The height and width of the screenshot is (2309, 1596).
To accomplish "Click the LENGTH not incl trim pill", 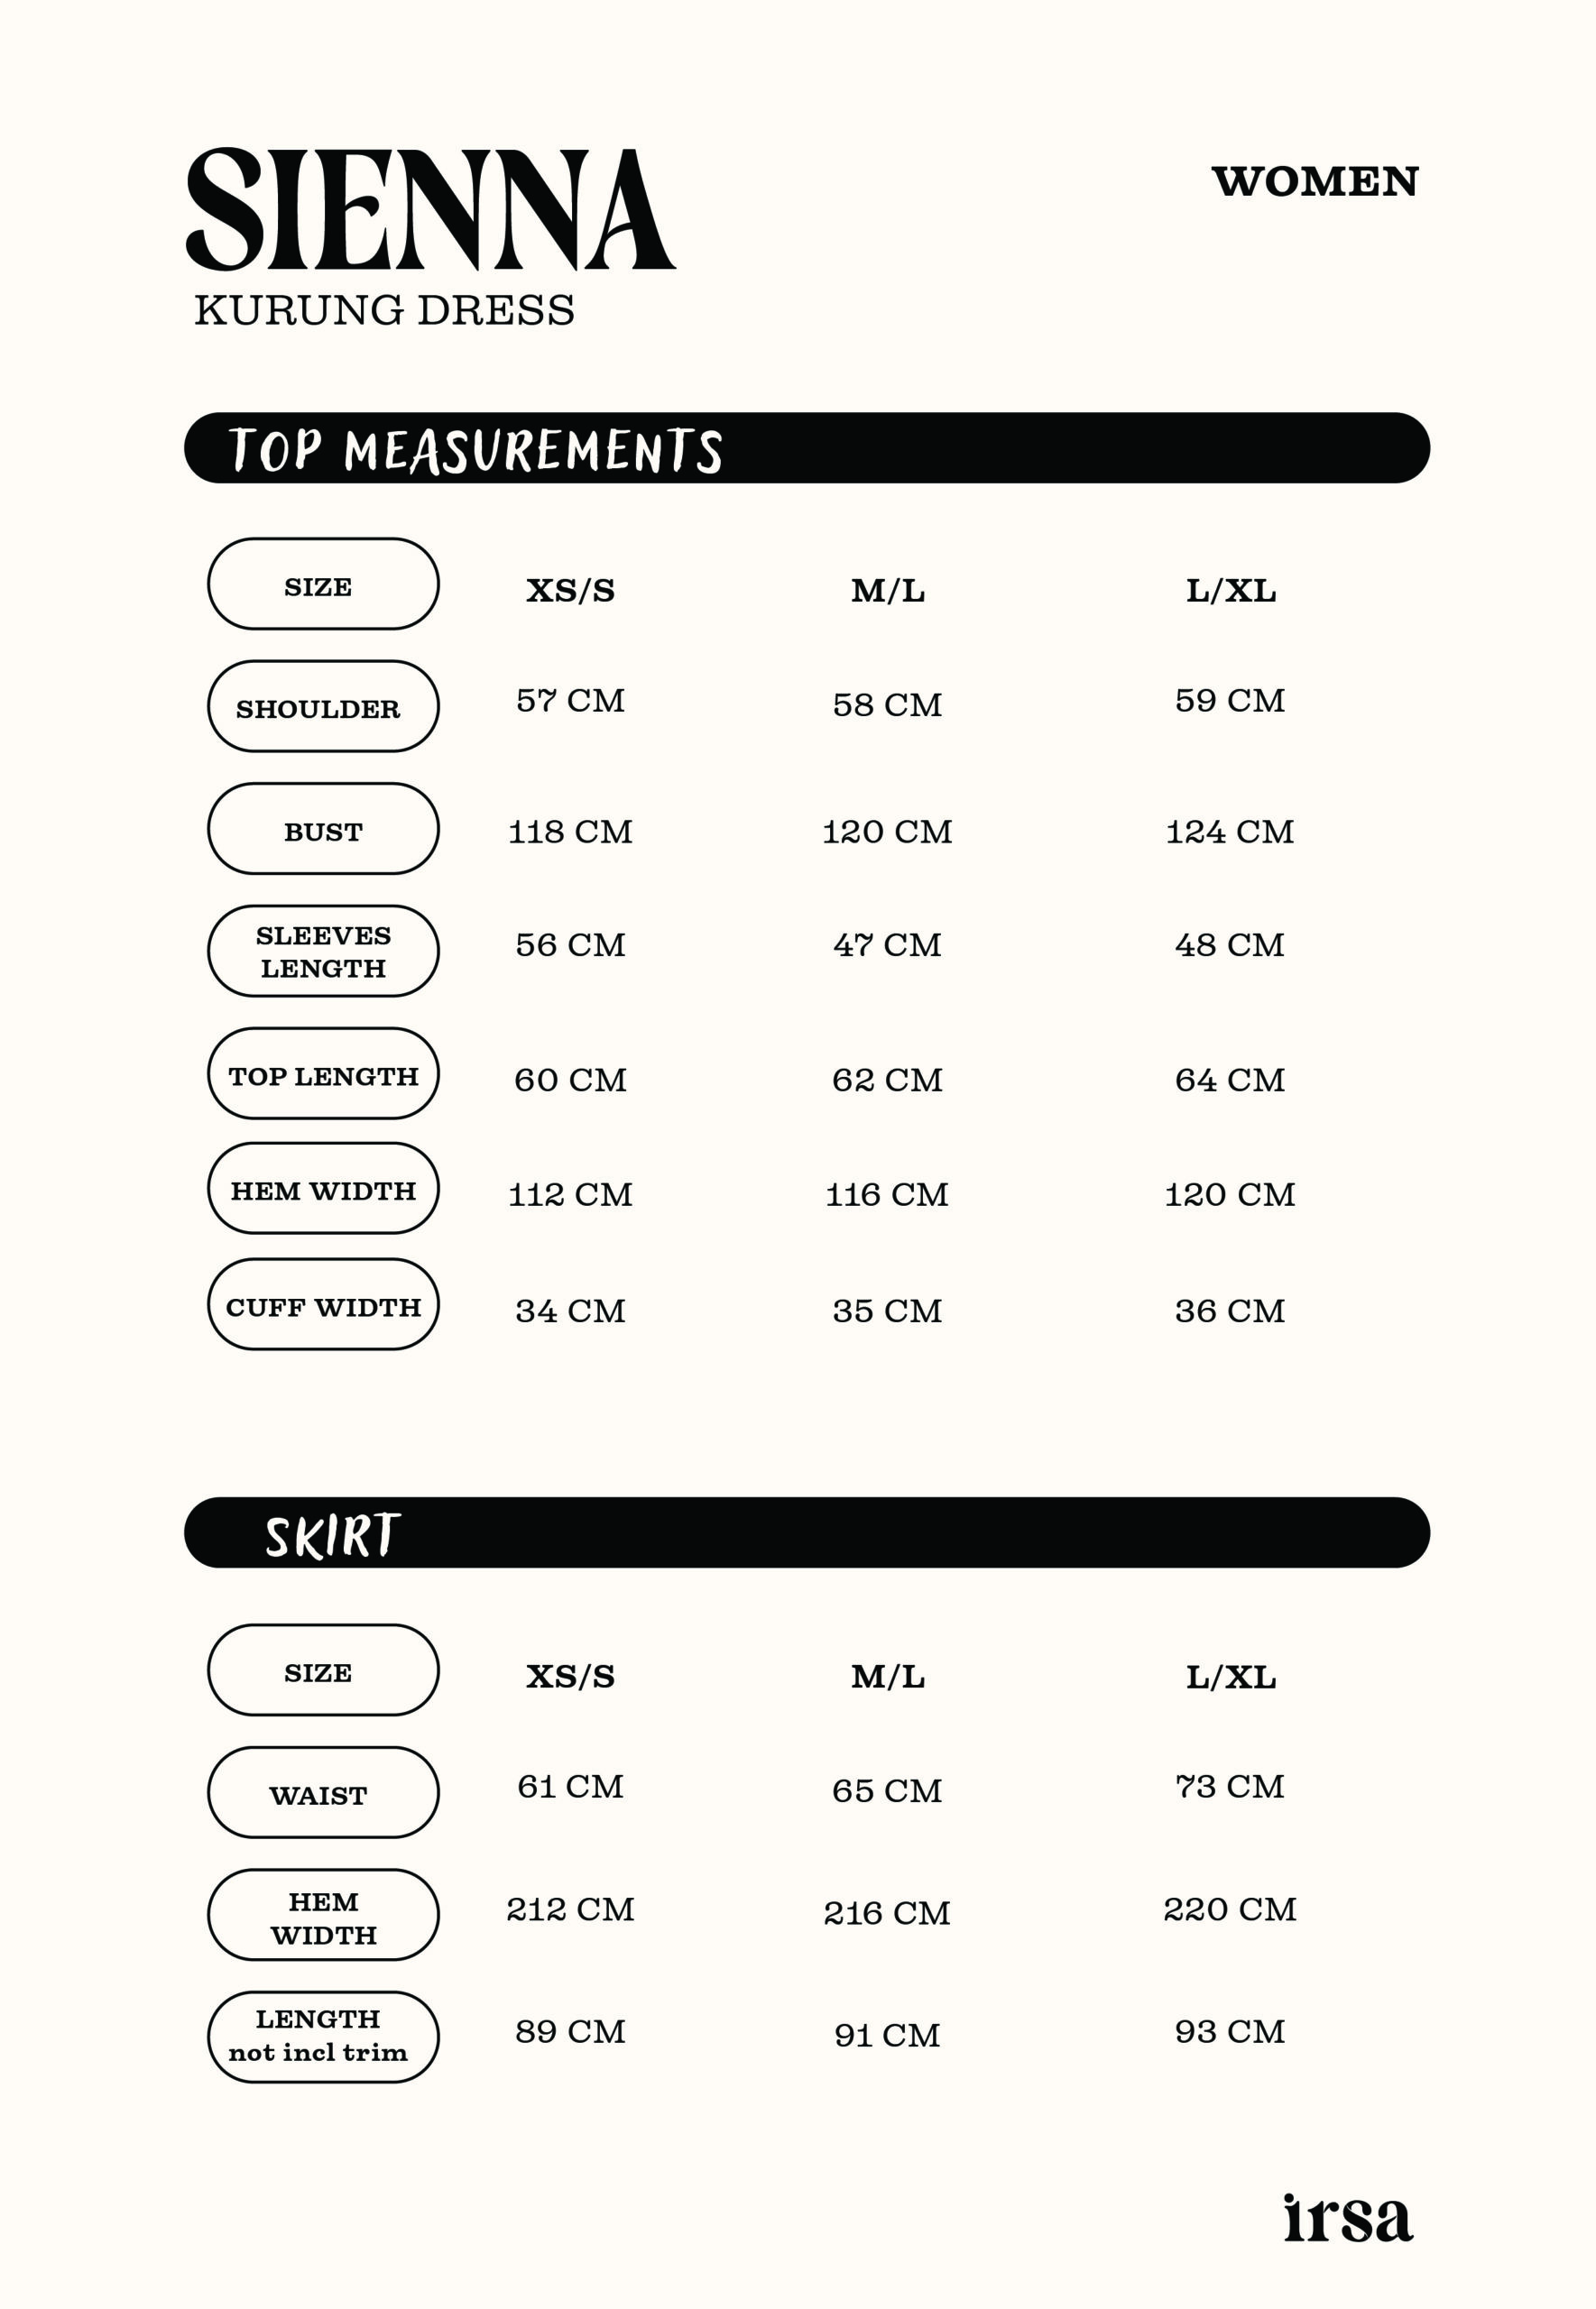I will (323, 2038).
